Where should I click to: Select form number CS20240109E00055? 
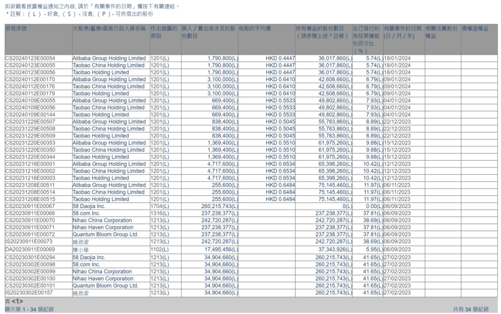pyautogui.click(x=30, y=100)
